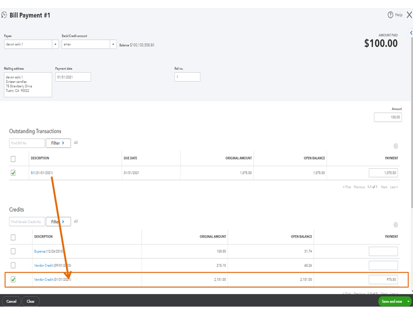Image resolution: width=413 pixels, height=309 pixels.
Task: Check the Vendor Credit 215.10 checkbox
Action: tap(13, 265)
